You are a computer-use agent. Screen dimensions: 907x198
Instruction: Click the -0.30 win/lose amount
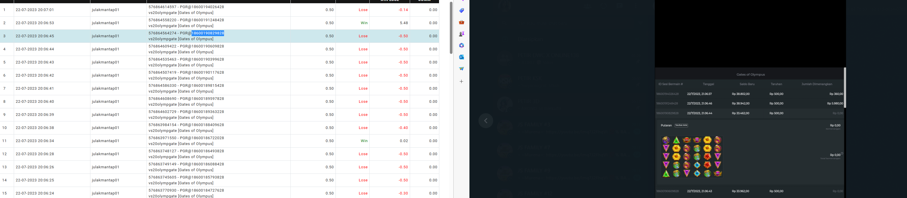tap(403, 193)
